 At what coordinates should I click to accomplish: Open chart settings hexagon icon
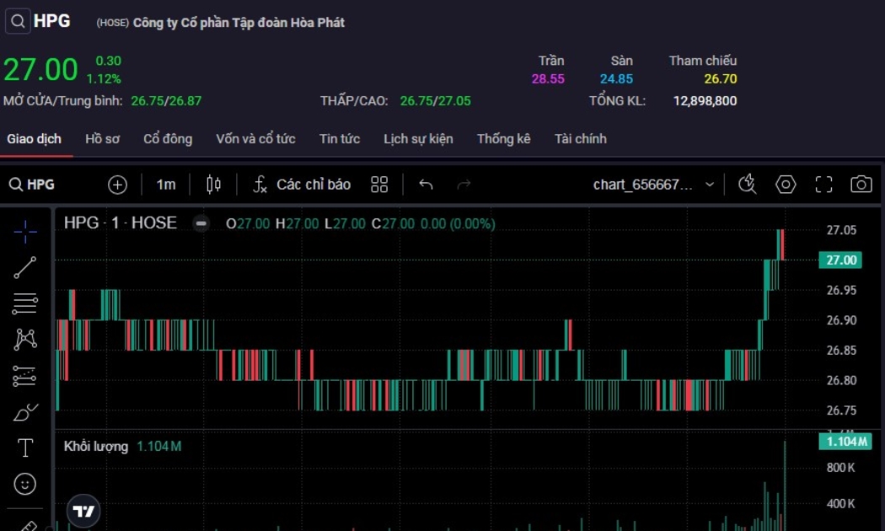(786, 185)
